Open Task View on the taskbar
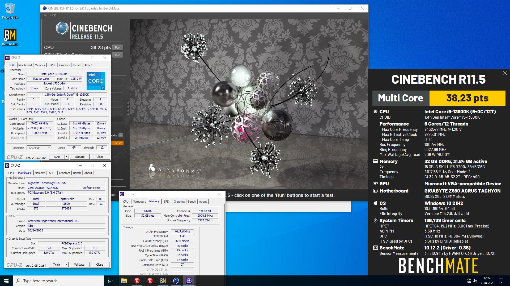510x286 pixels. 110,281
